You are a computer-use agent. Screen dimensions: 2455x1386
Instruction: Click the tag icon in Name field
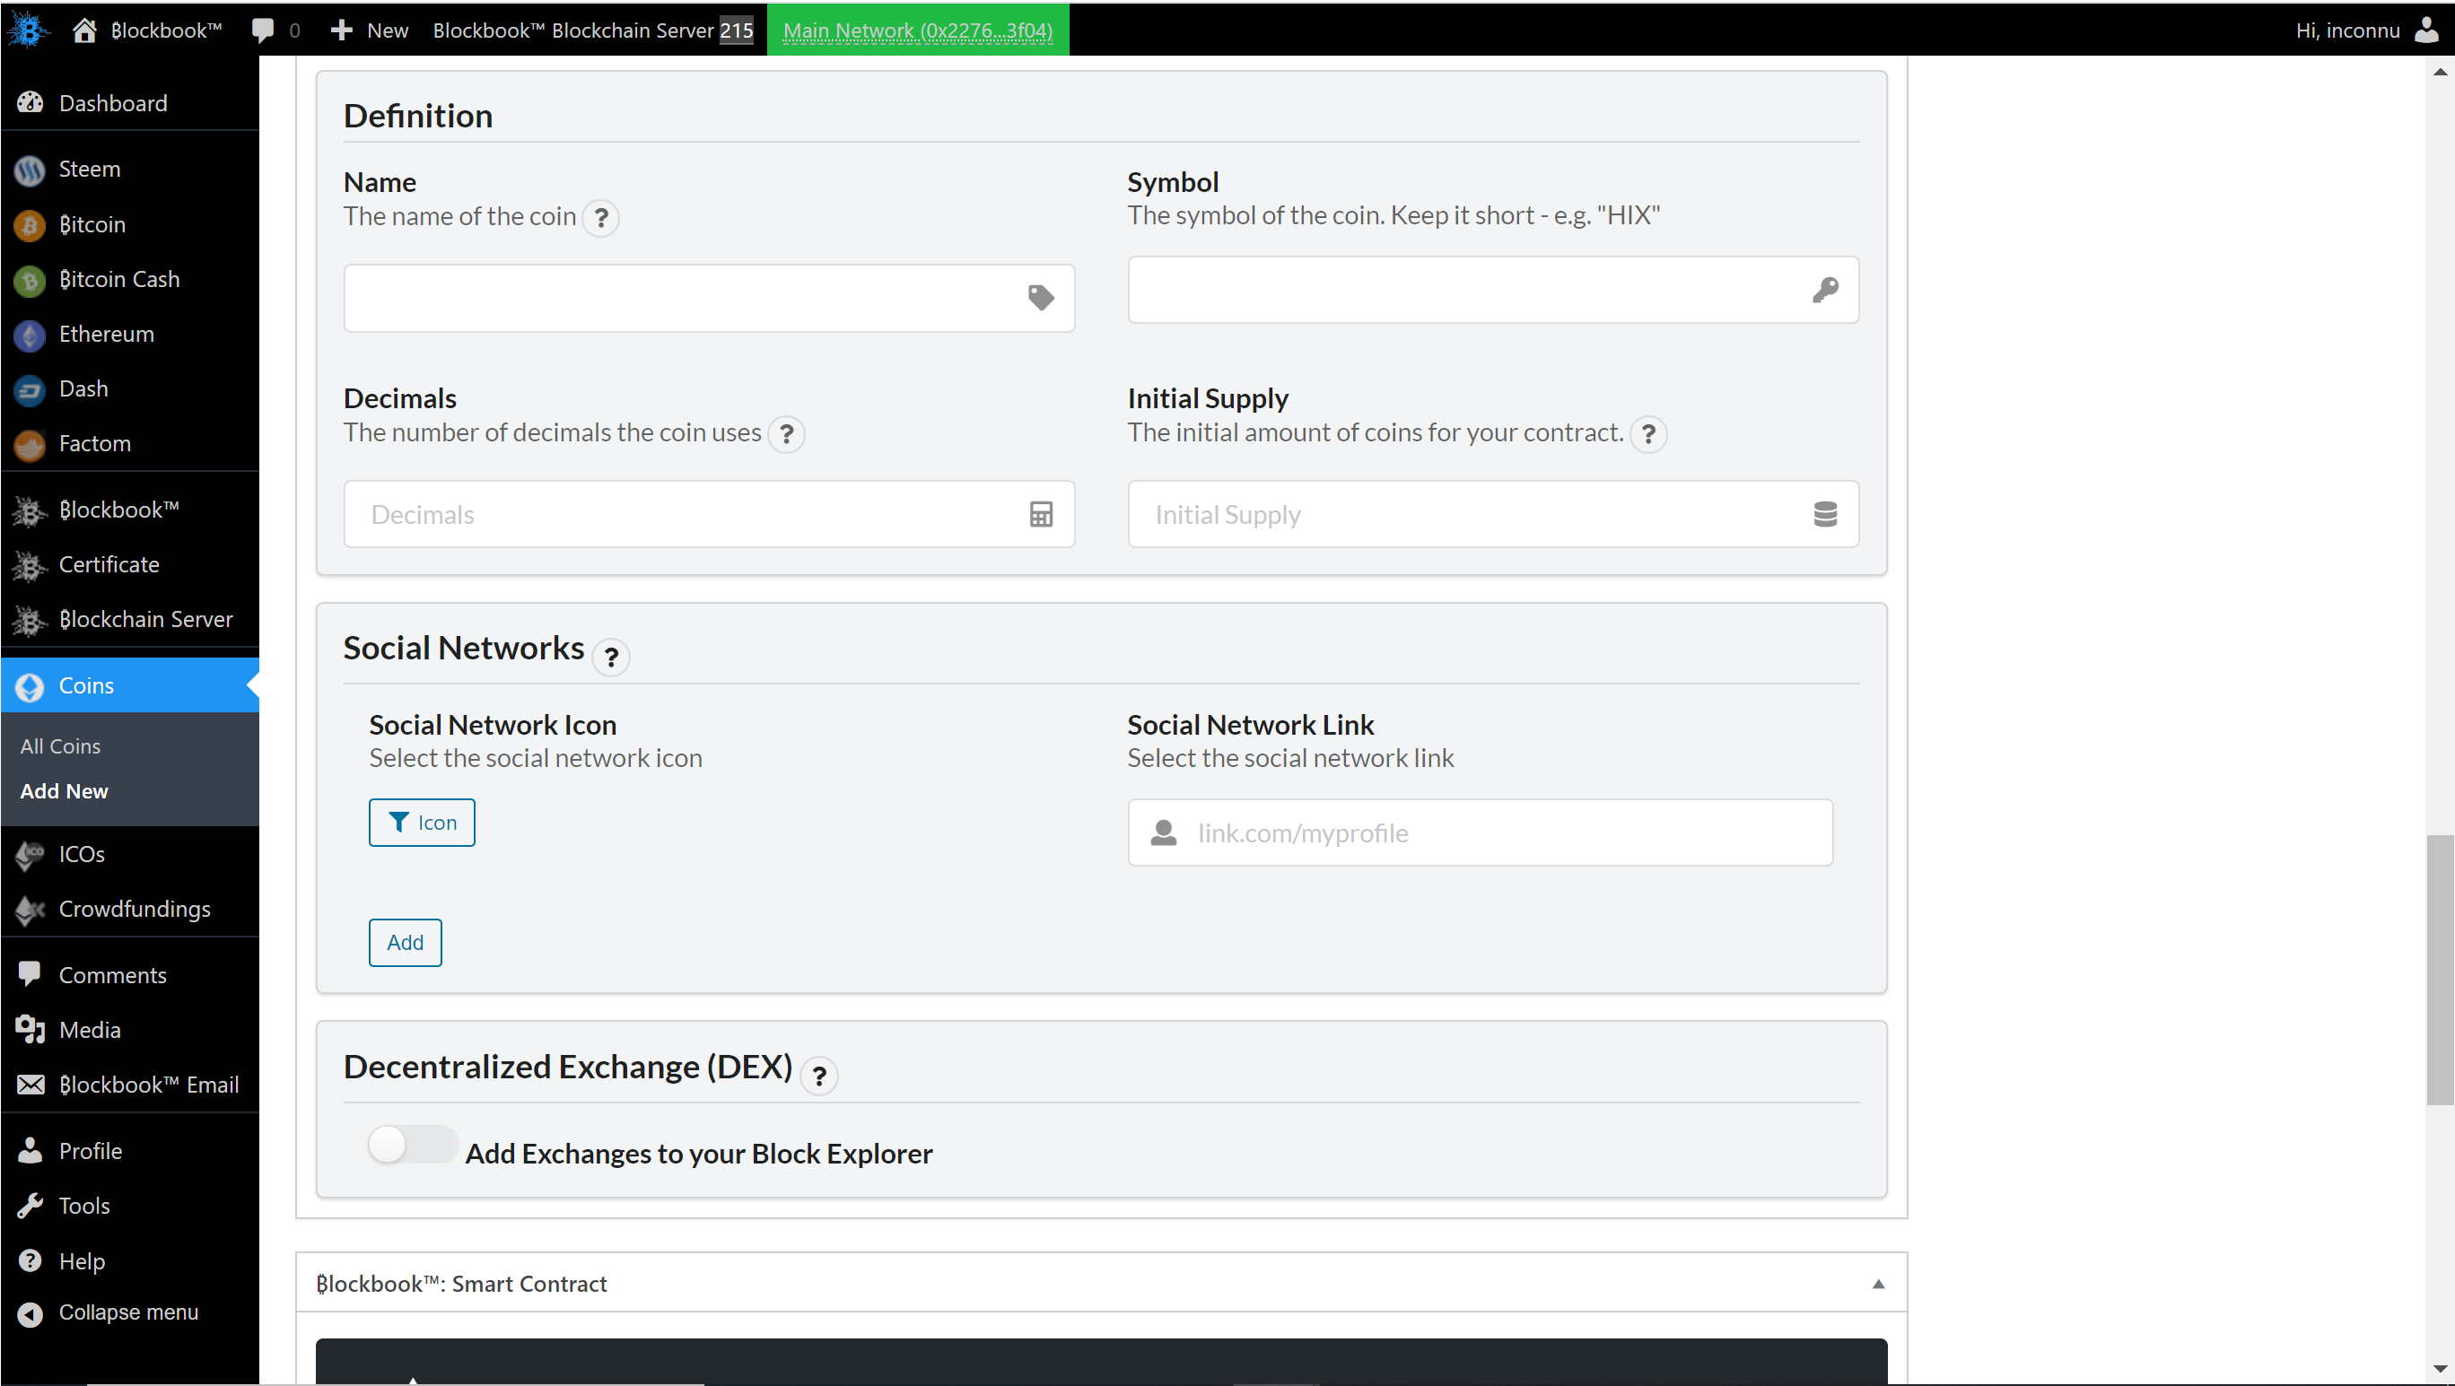click(x=1041, y=298)
